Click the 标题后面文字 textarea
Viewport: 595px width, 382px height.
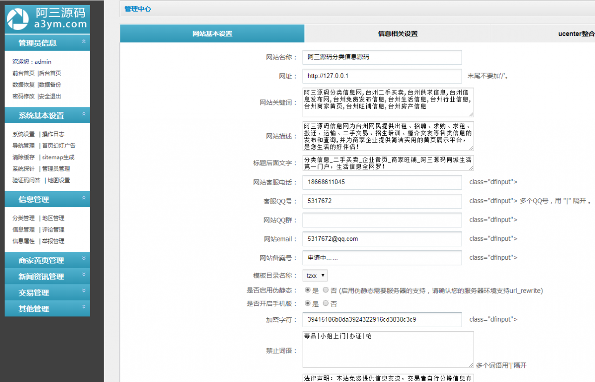click(388, 163)
